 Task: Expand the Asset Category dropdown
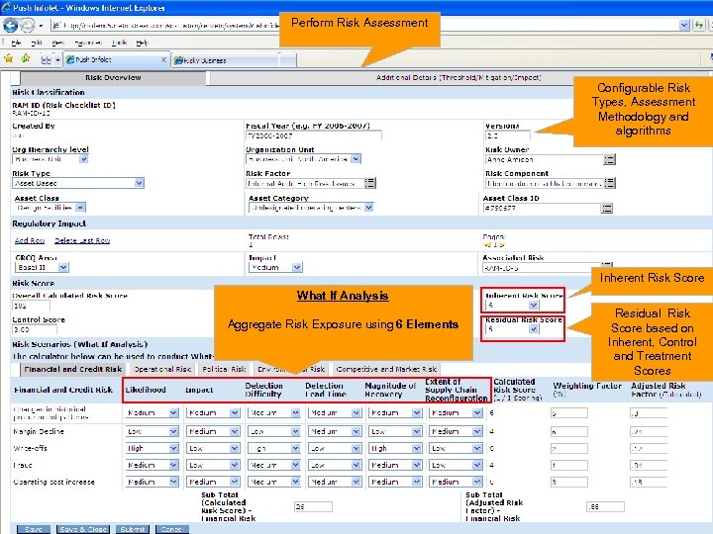(x=368, y=208)
